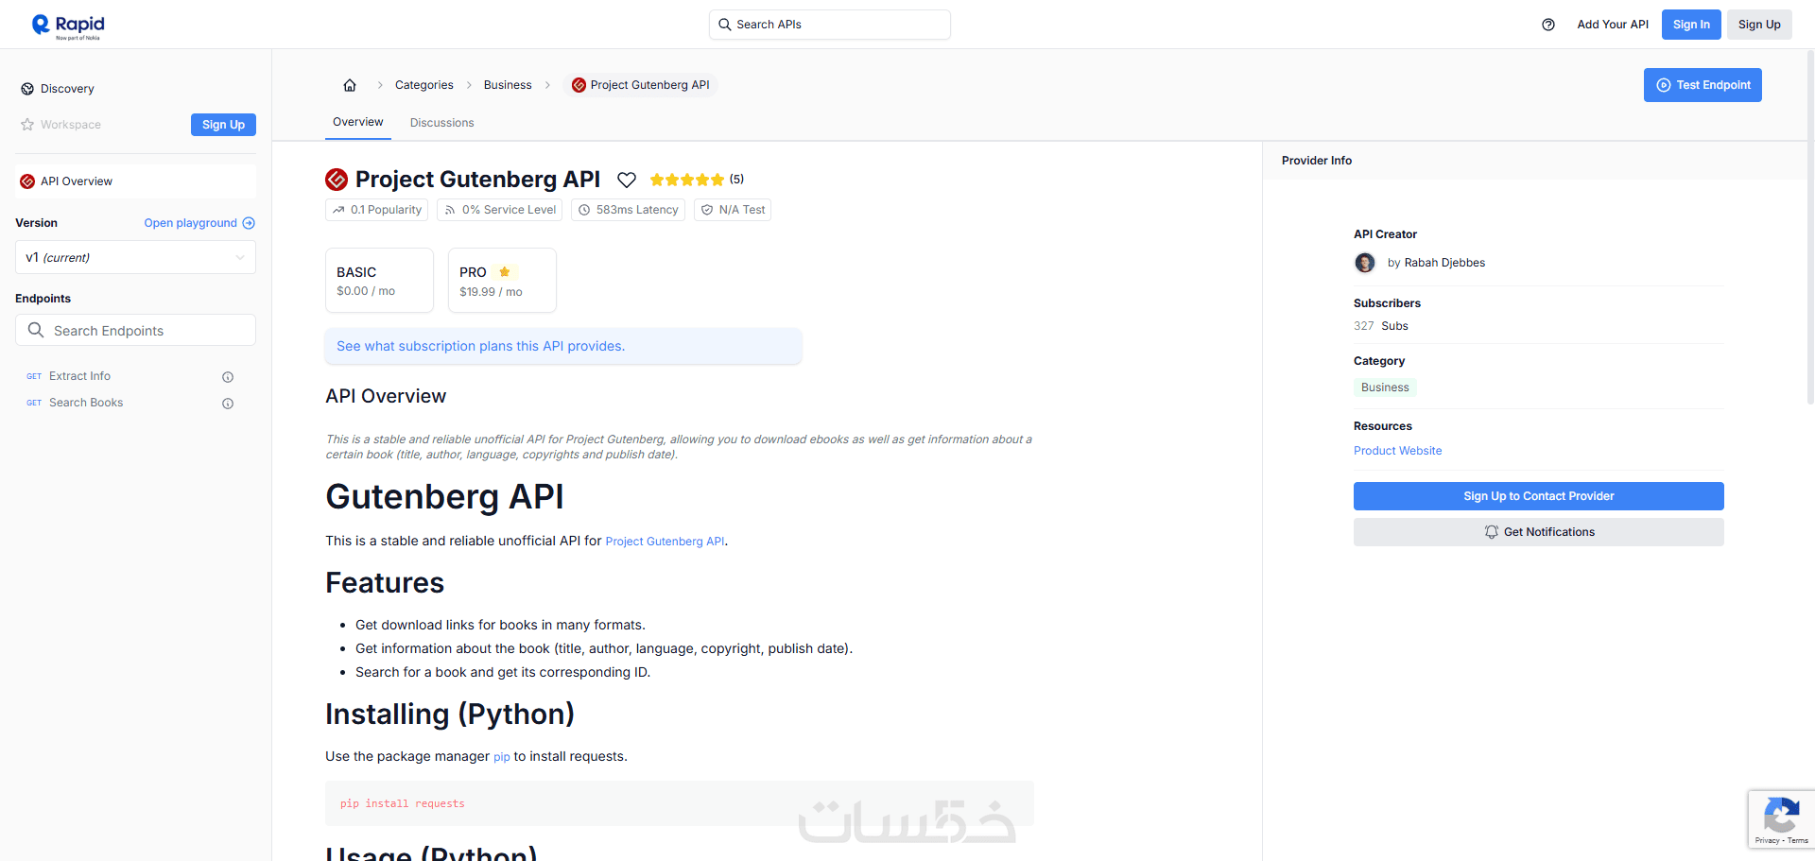Click the Business category tag

(1385, 387)
